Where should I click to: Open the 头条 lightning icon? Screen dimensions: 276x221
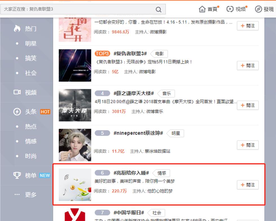pos(17,112)
